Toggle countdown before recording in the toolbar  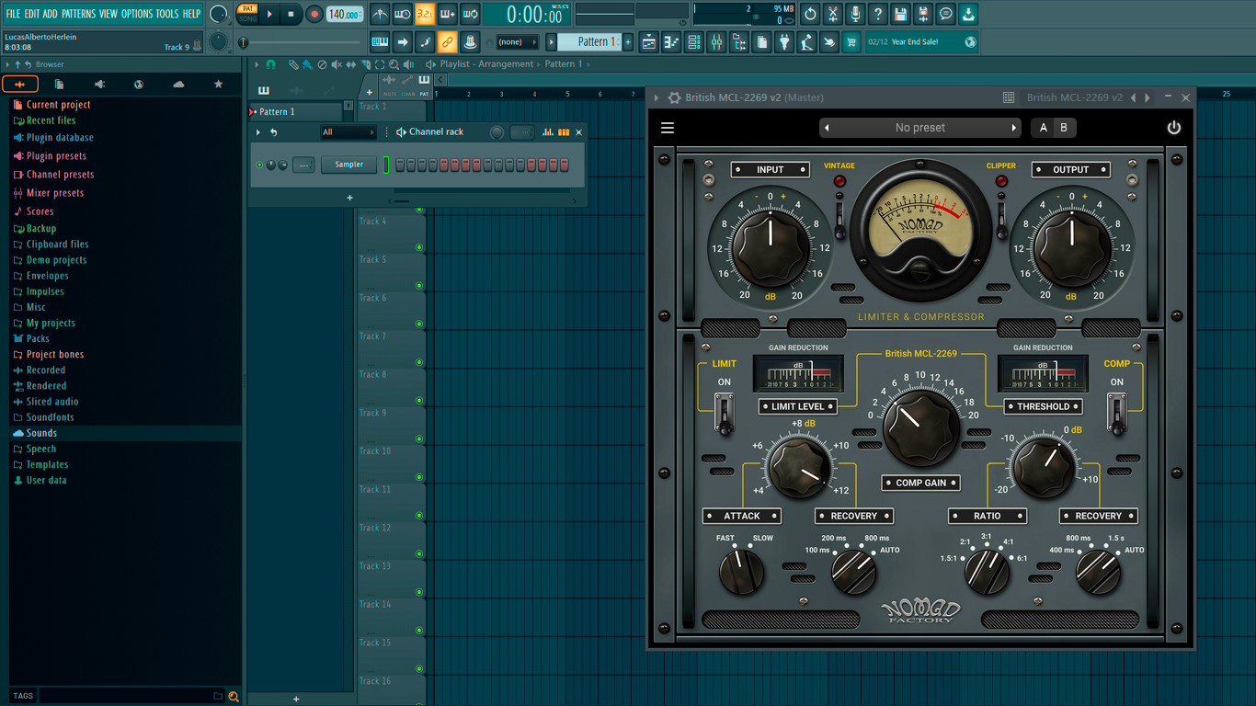point(425,14)
